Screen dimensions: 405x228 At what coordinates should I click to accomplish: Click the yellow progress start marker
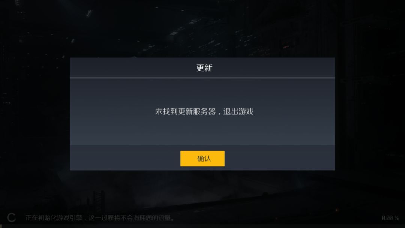click(1, 226)
